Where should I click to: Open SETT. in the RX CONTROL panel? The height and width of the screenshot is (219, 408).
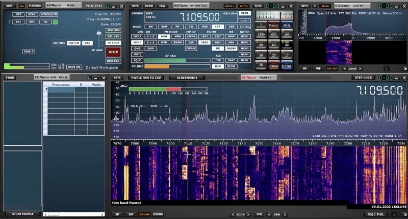point(135,6)
